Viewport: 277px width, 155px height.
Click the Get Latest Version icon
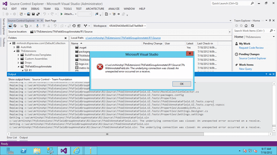click(37, 26)
